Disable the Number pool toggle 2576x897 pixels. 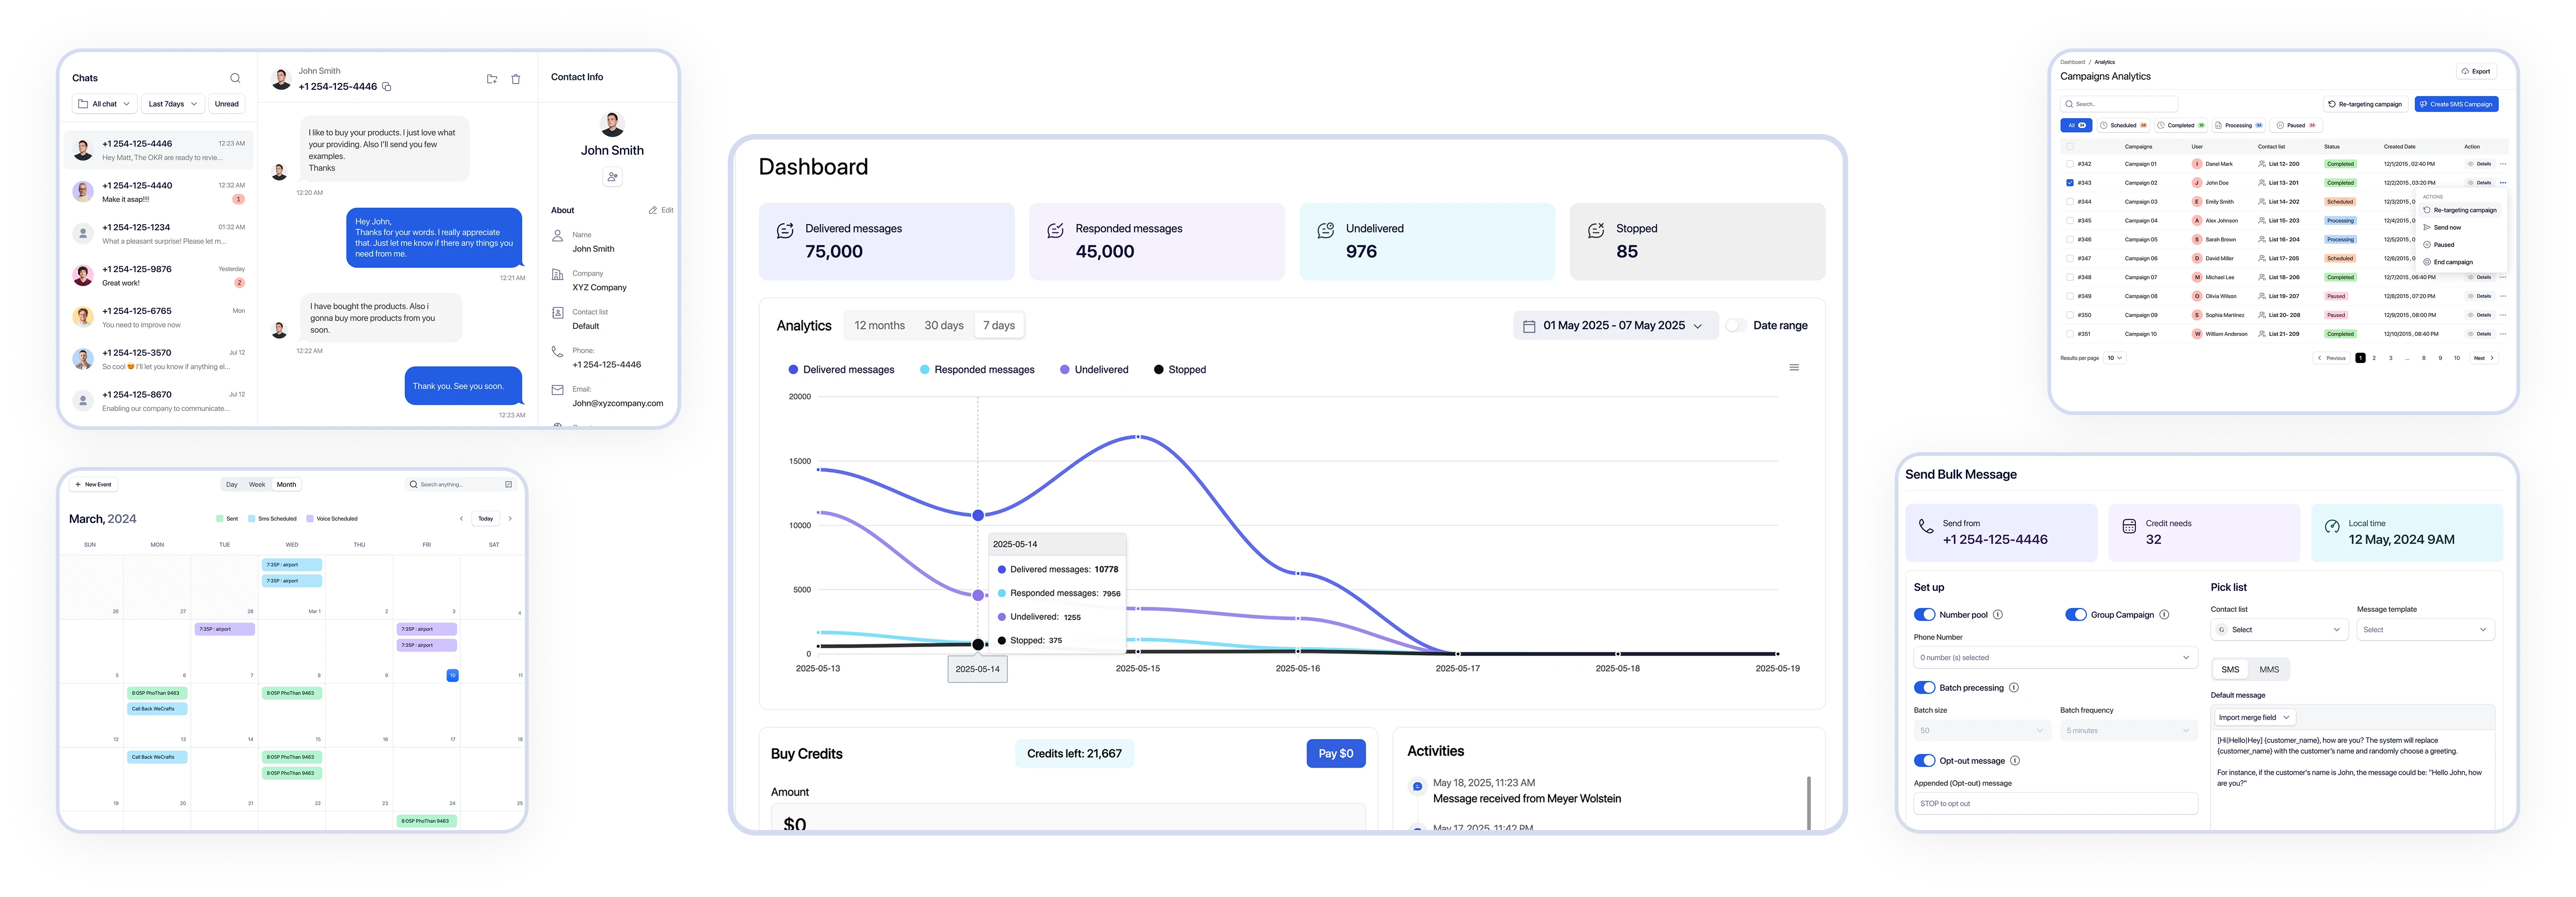pos(1924,615)
